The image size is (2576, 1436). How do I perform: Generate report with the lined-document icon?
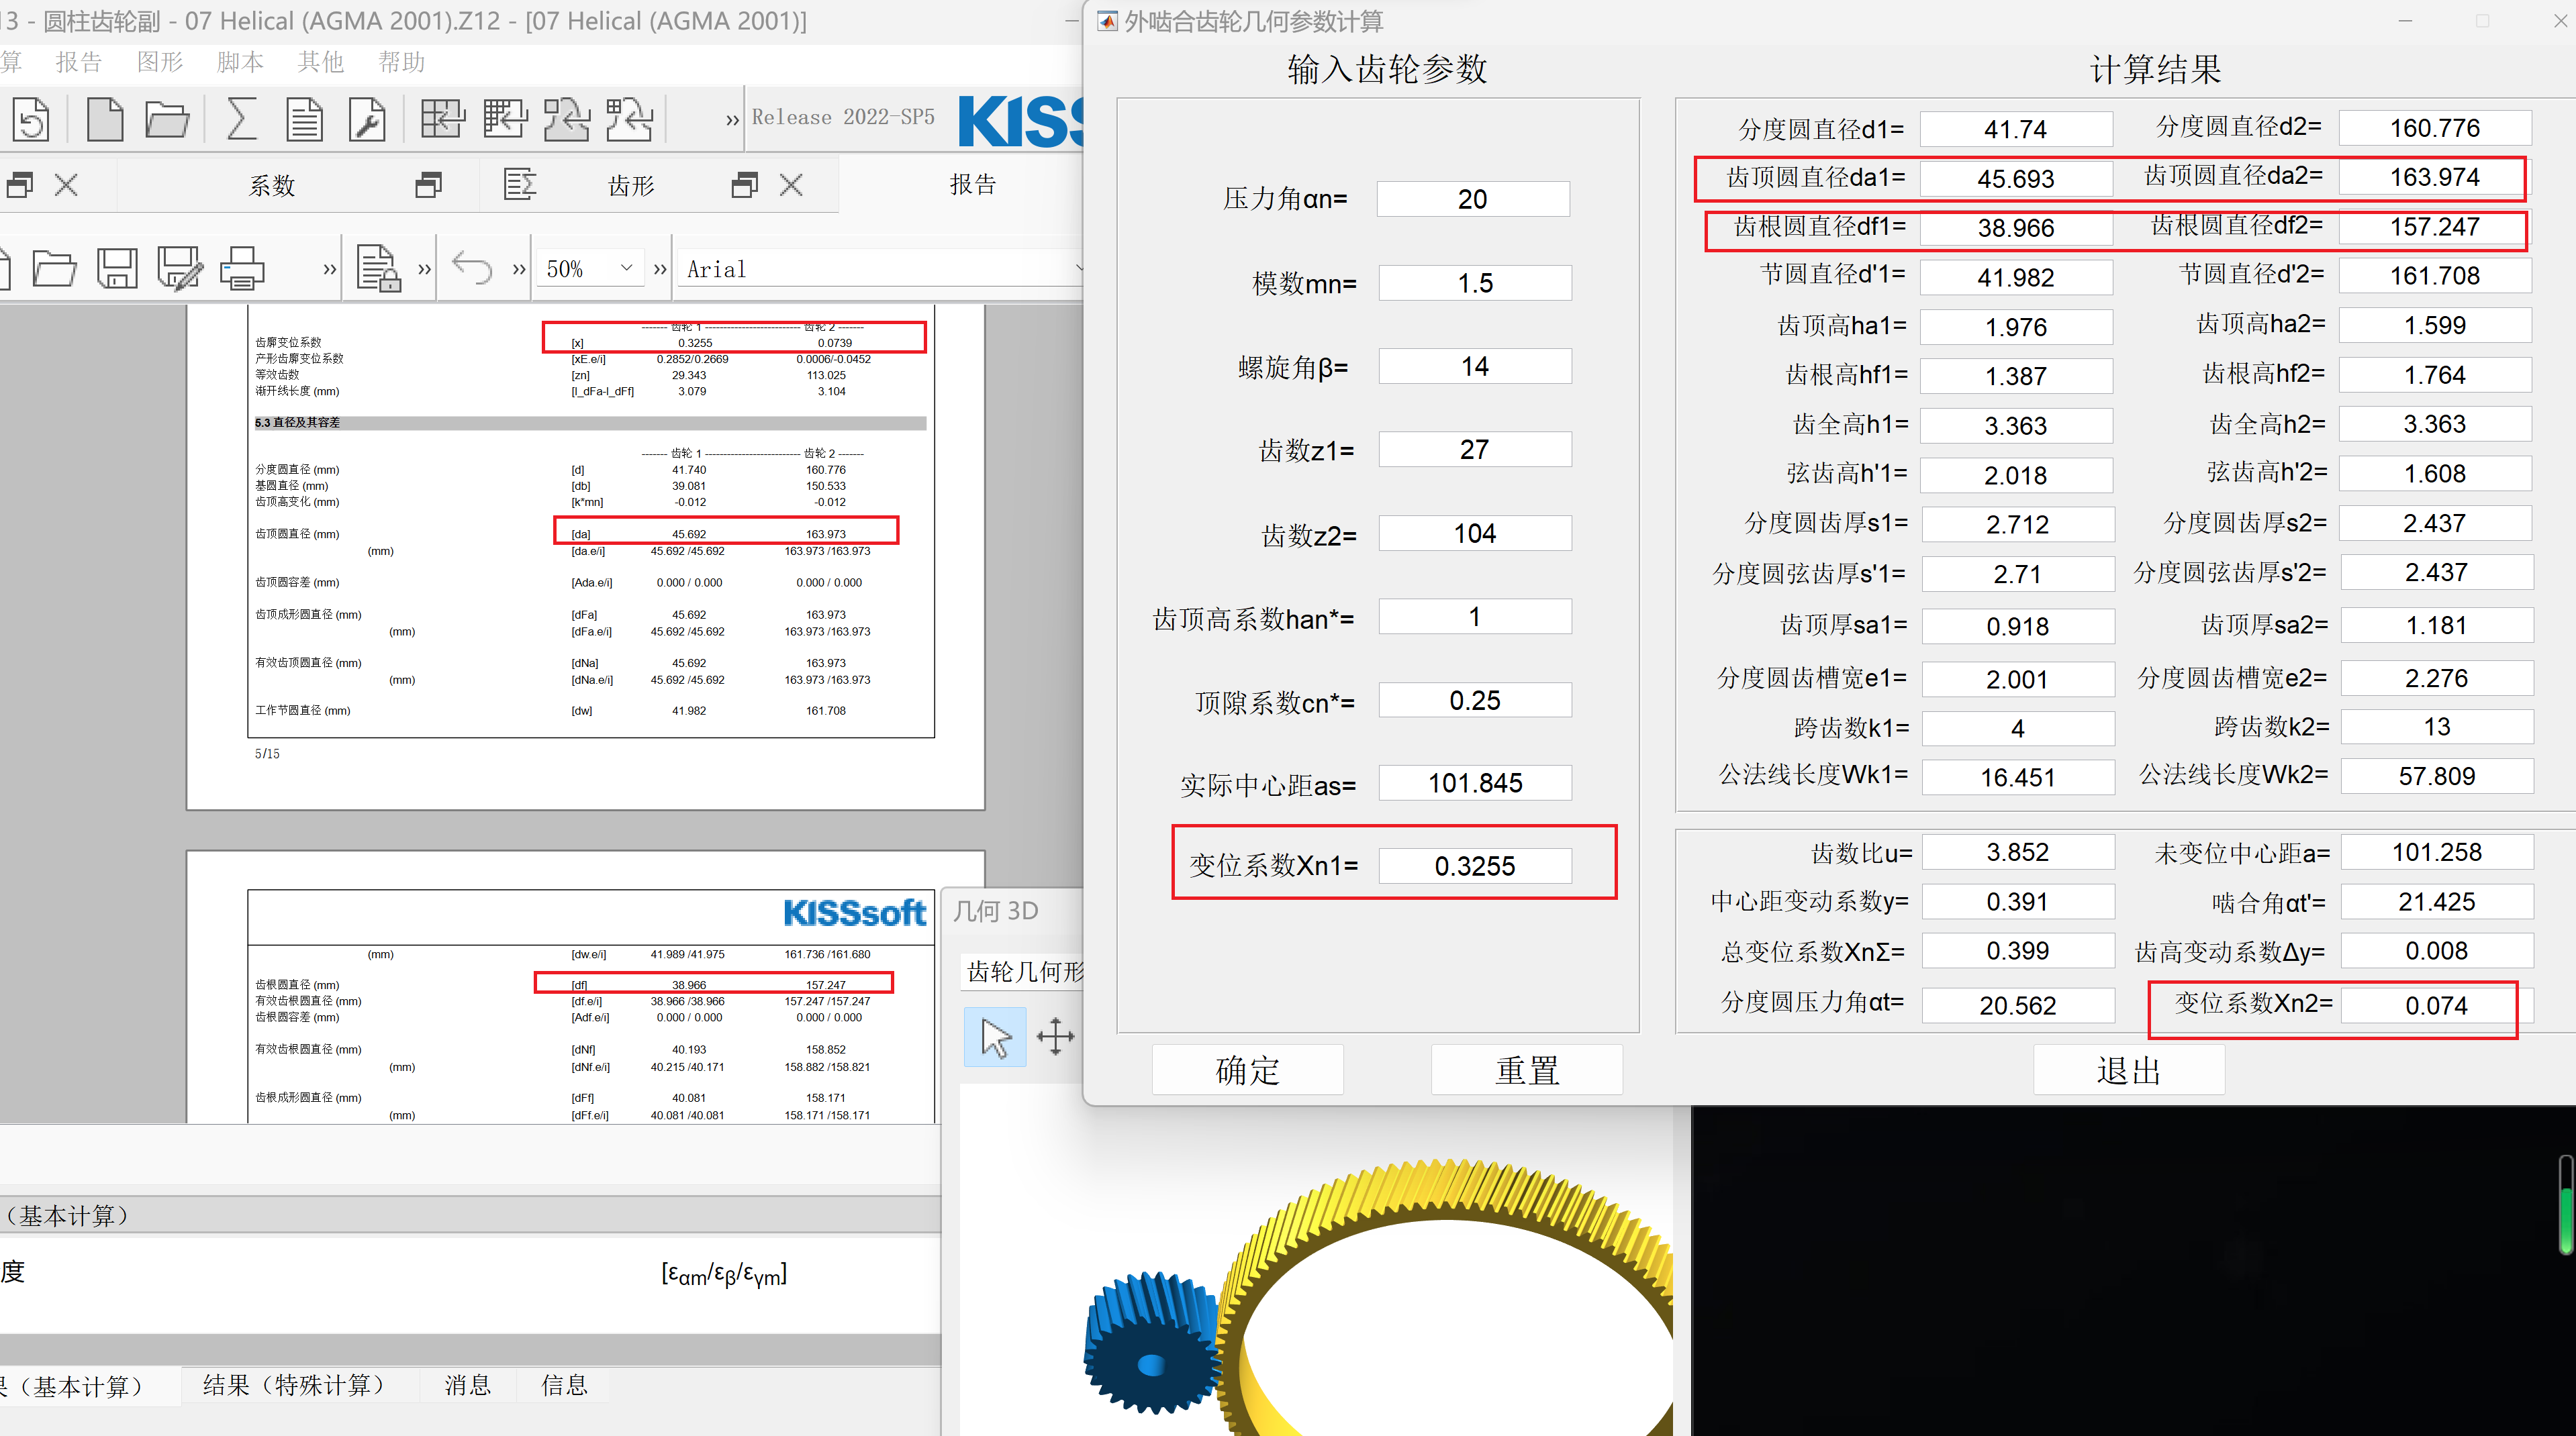pyautogui.click(x=304, y=120)
